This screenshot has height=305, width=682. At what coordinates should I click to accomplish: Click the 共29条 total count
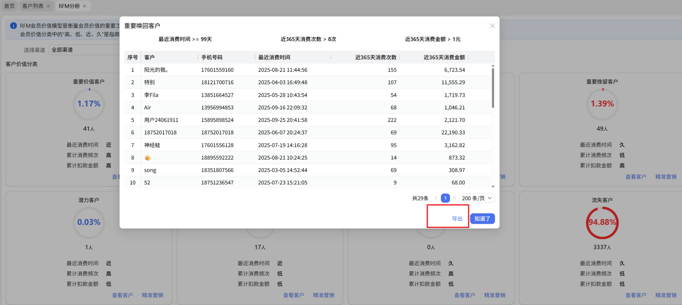(420, 199)
